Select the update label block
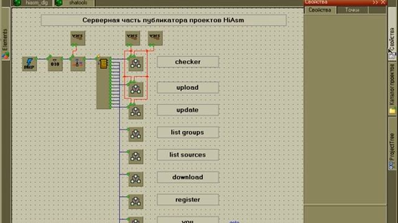398x223 pixels. (x=188, y=110)
